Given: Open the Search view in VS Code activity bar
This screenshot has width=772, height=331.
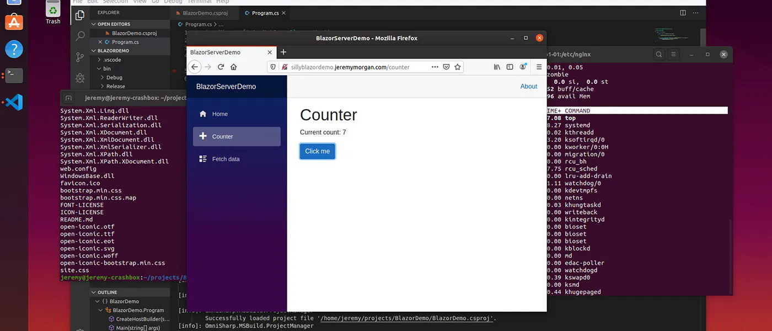Looking at the screenshot, I should (80, 35).
